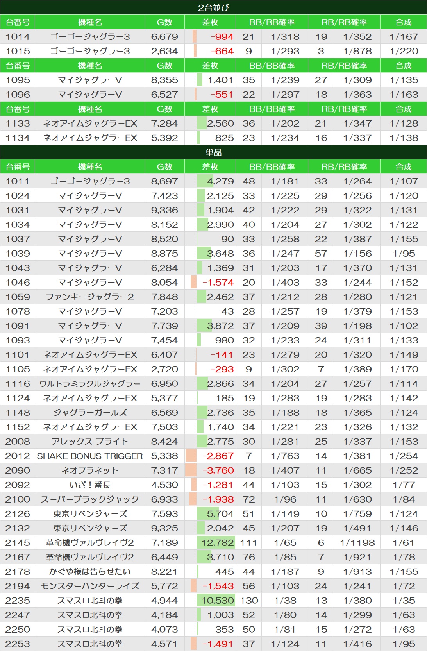Select machine number 2132
This screenshot has height=651, width=427.
[18, 528]
